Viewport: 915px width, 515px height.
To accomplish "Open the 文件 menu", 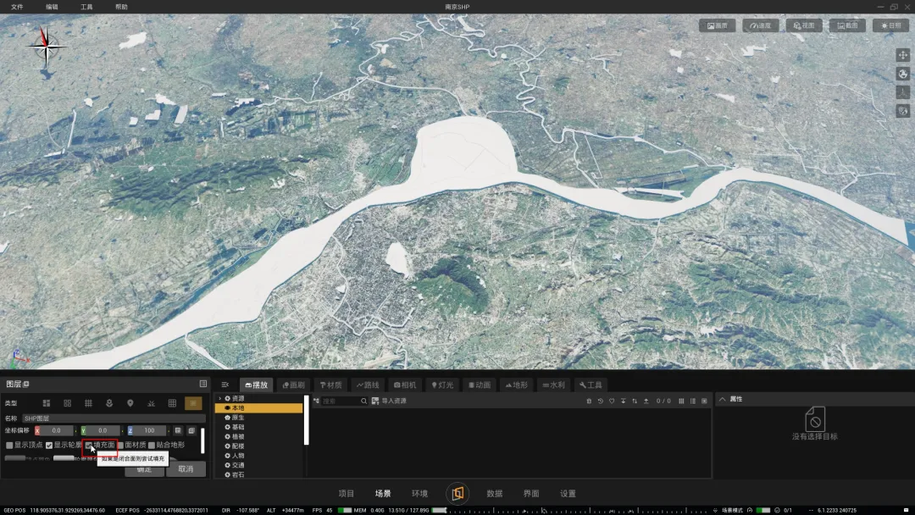I will tap(17, 7).
